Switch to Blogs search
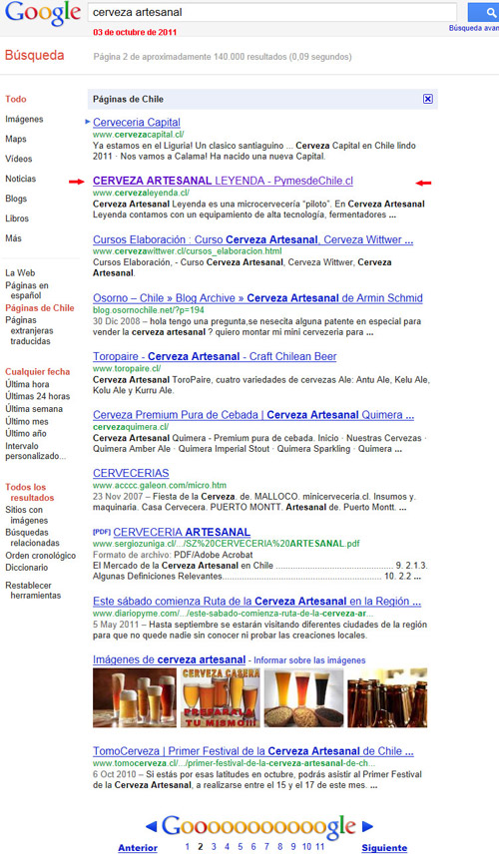This screenshot has width=499, height=859. (x=16, y=199)
